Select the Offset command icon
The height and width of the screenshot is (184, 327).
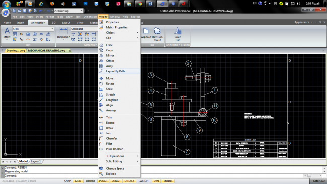101,61
